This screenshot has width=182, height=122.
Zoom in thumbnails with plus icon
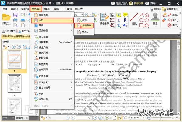coord(14,47)
